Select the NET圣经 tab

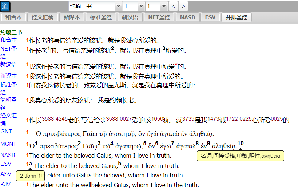pyautogui.click(x=159, y=17)
